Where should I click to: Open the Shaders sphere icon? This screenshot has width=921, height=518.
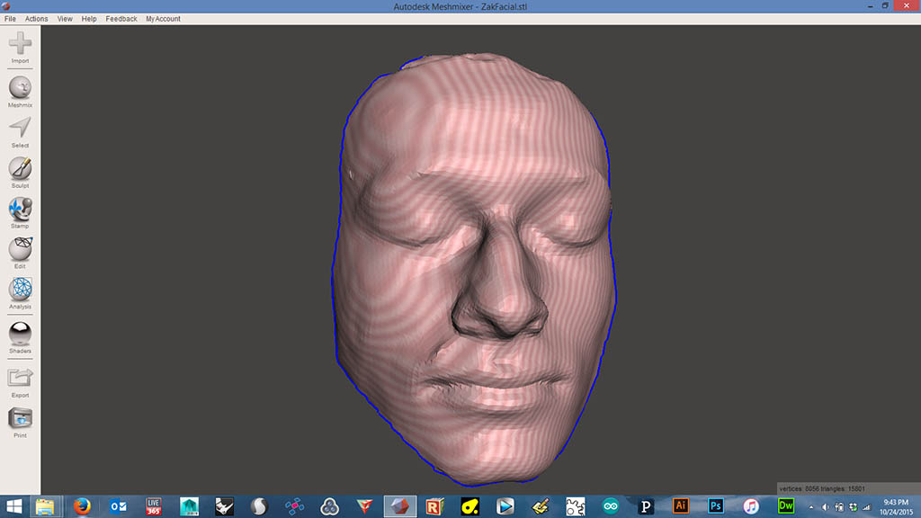pyautogui.click(x=20, y=335)
